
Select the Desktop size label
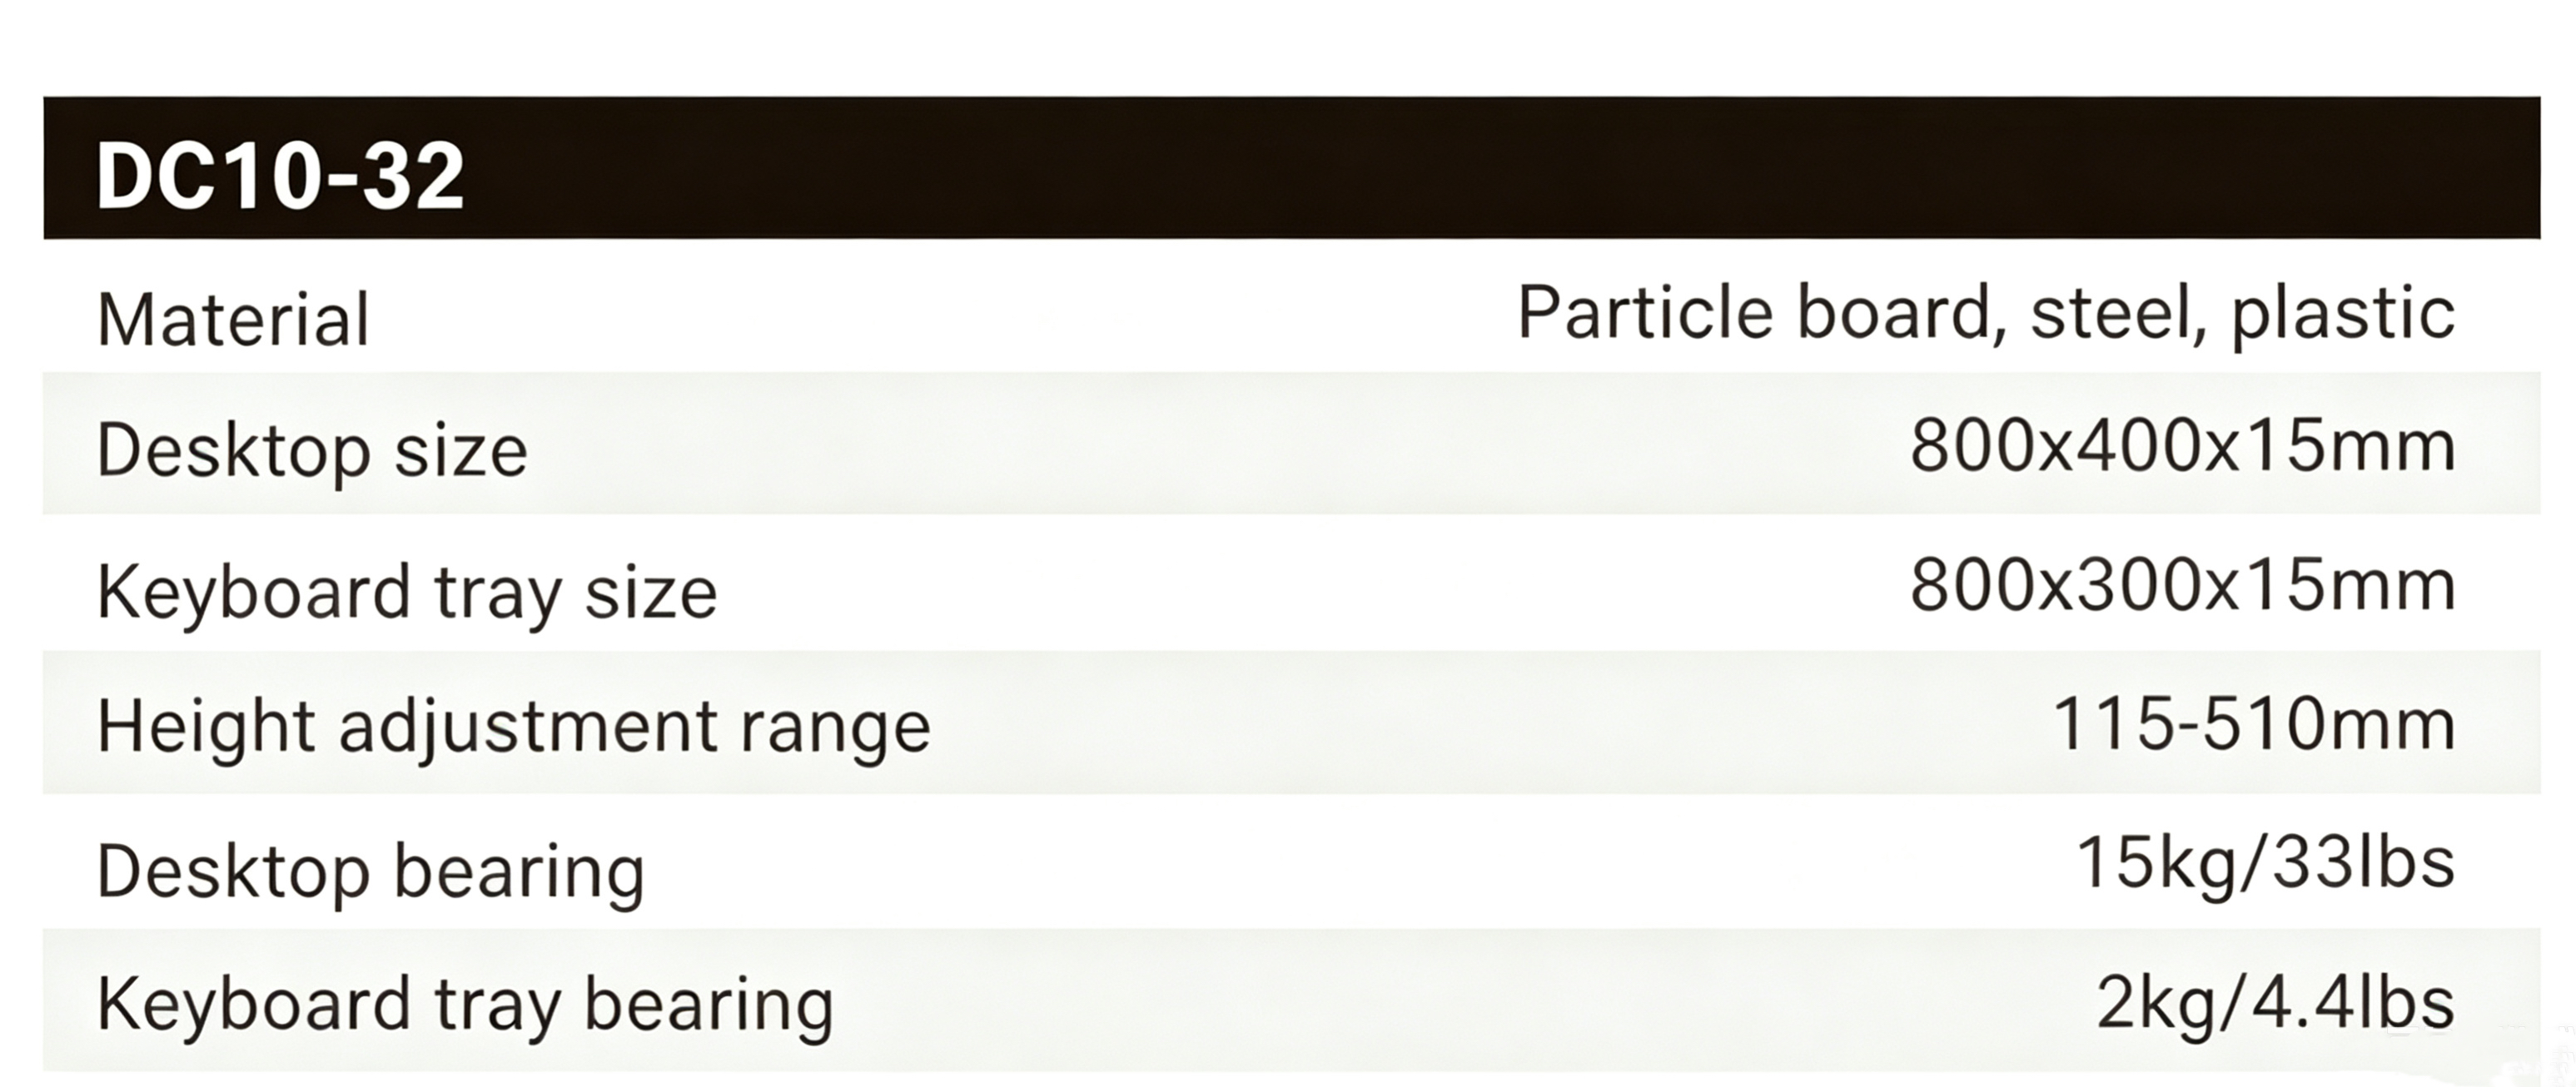[312, 452]
